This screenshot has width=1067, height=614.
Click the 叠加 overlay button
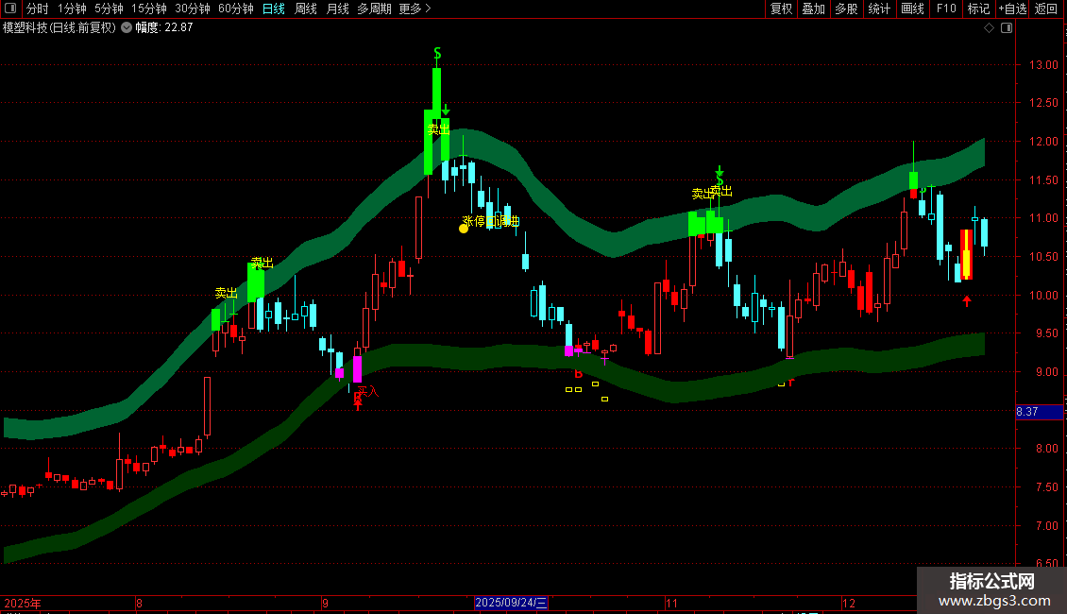tap(813, 9)
